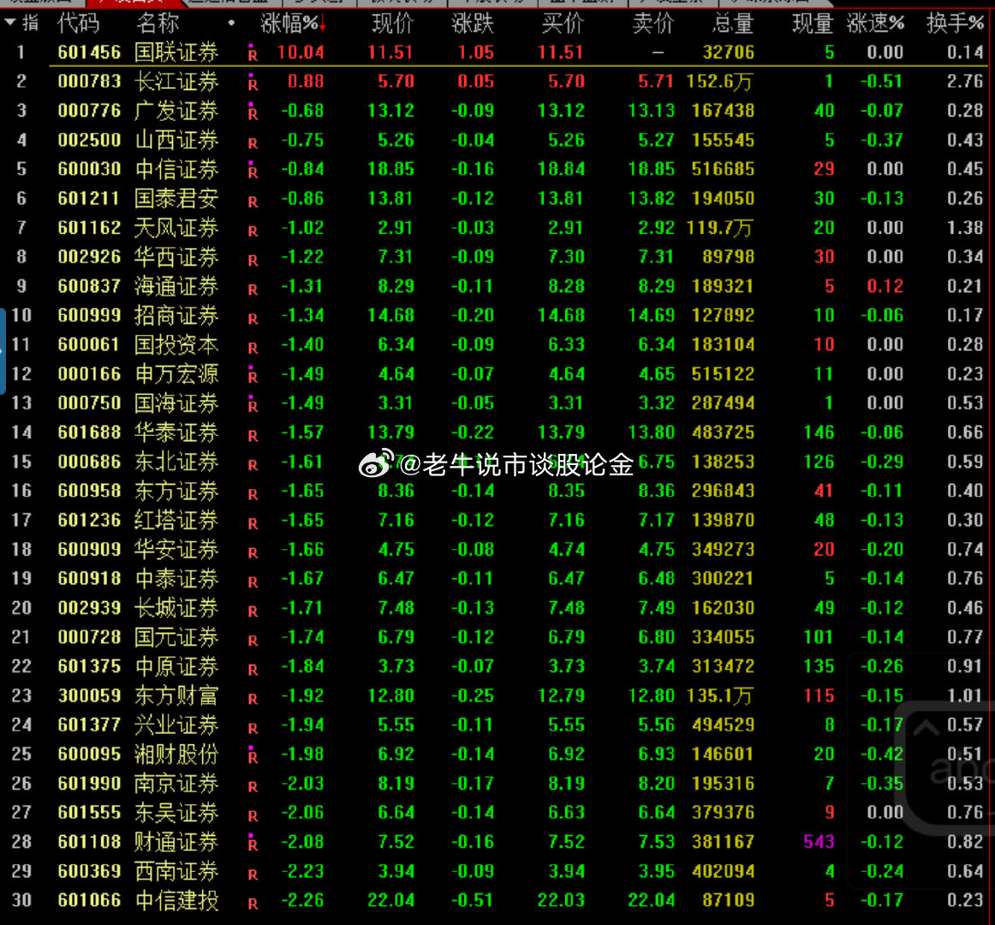Screen dimensions: 995x925
Task: Click stock code 002939
Action: [x=89, y=608]
